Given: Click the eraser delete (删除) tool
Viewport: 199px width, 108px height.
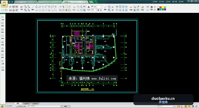Looking at the screenshot, I should coord(105,8).
